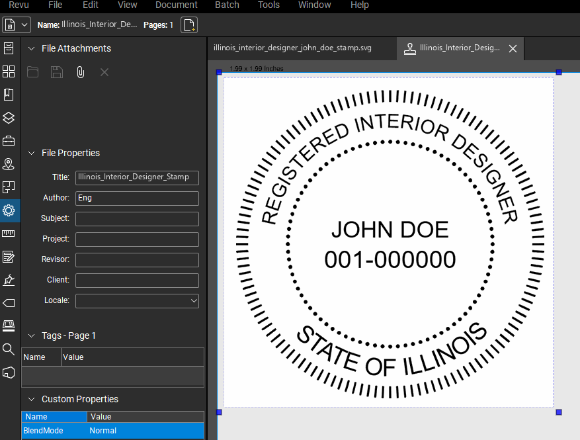Open the Thumbnails panel icon
The width and height of the screenshot is (580, 440).
tap(9, 71)
